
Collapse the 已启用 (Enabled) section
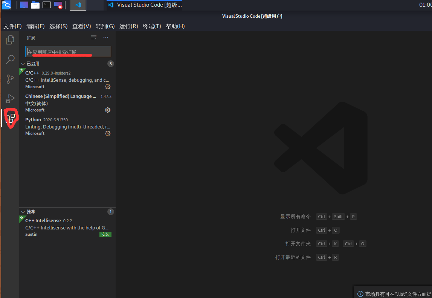[x=23, y=64]
